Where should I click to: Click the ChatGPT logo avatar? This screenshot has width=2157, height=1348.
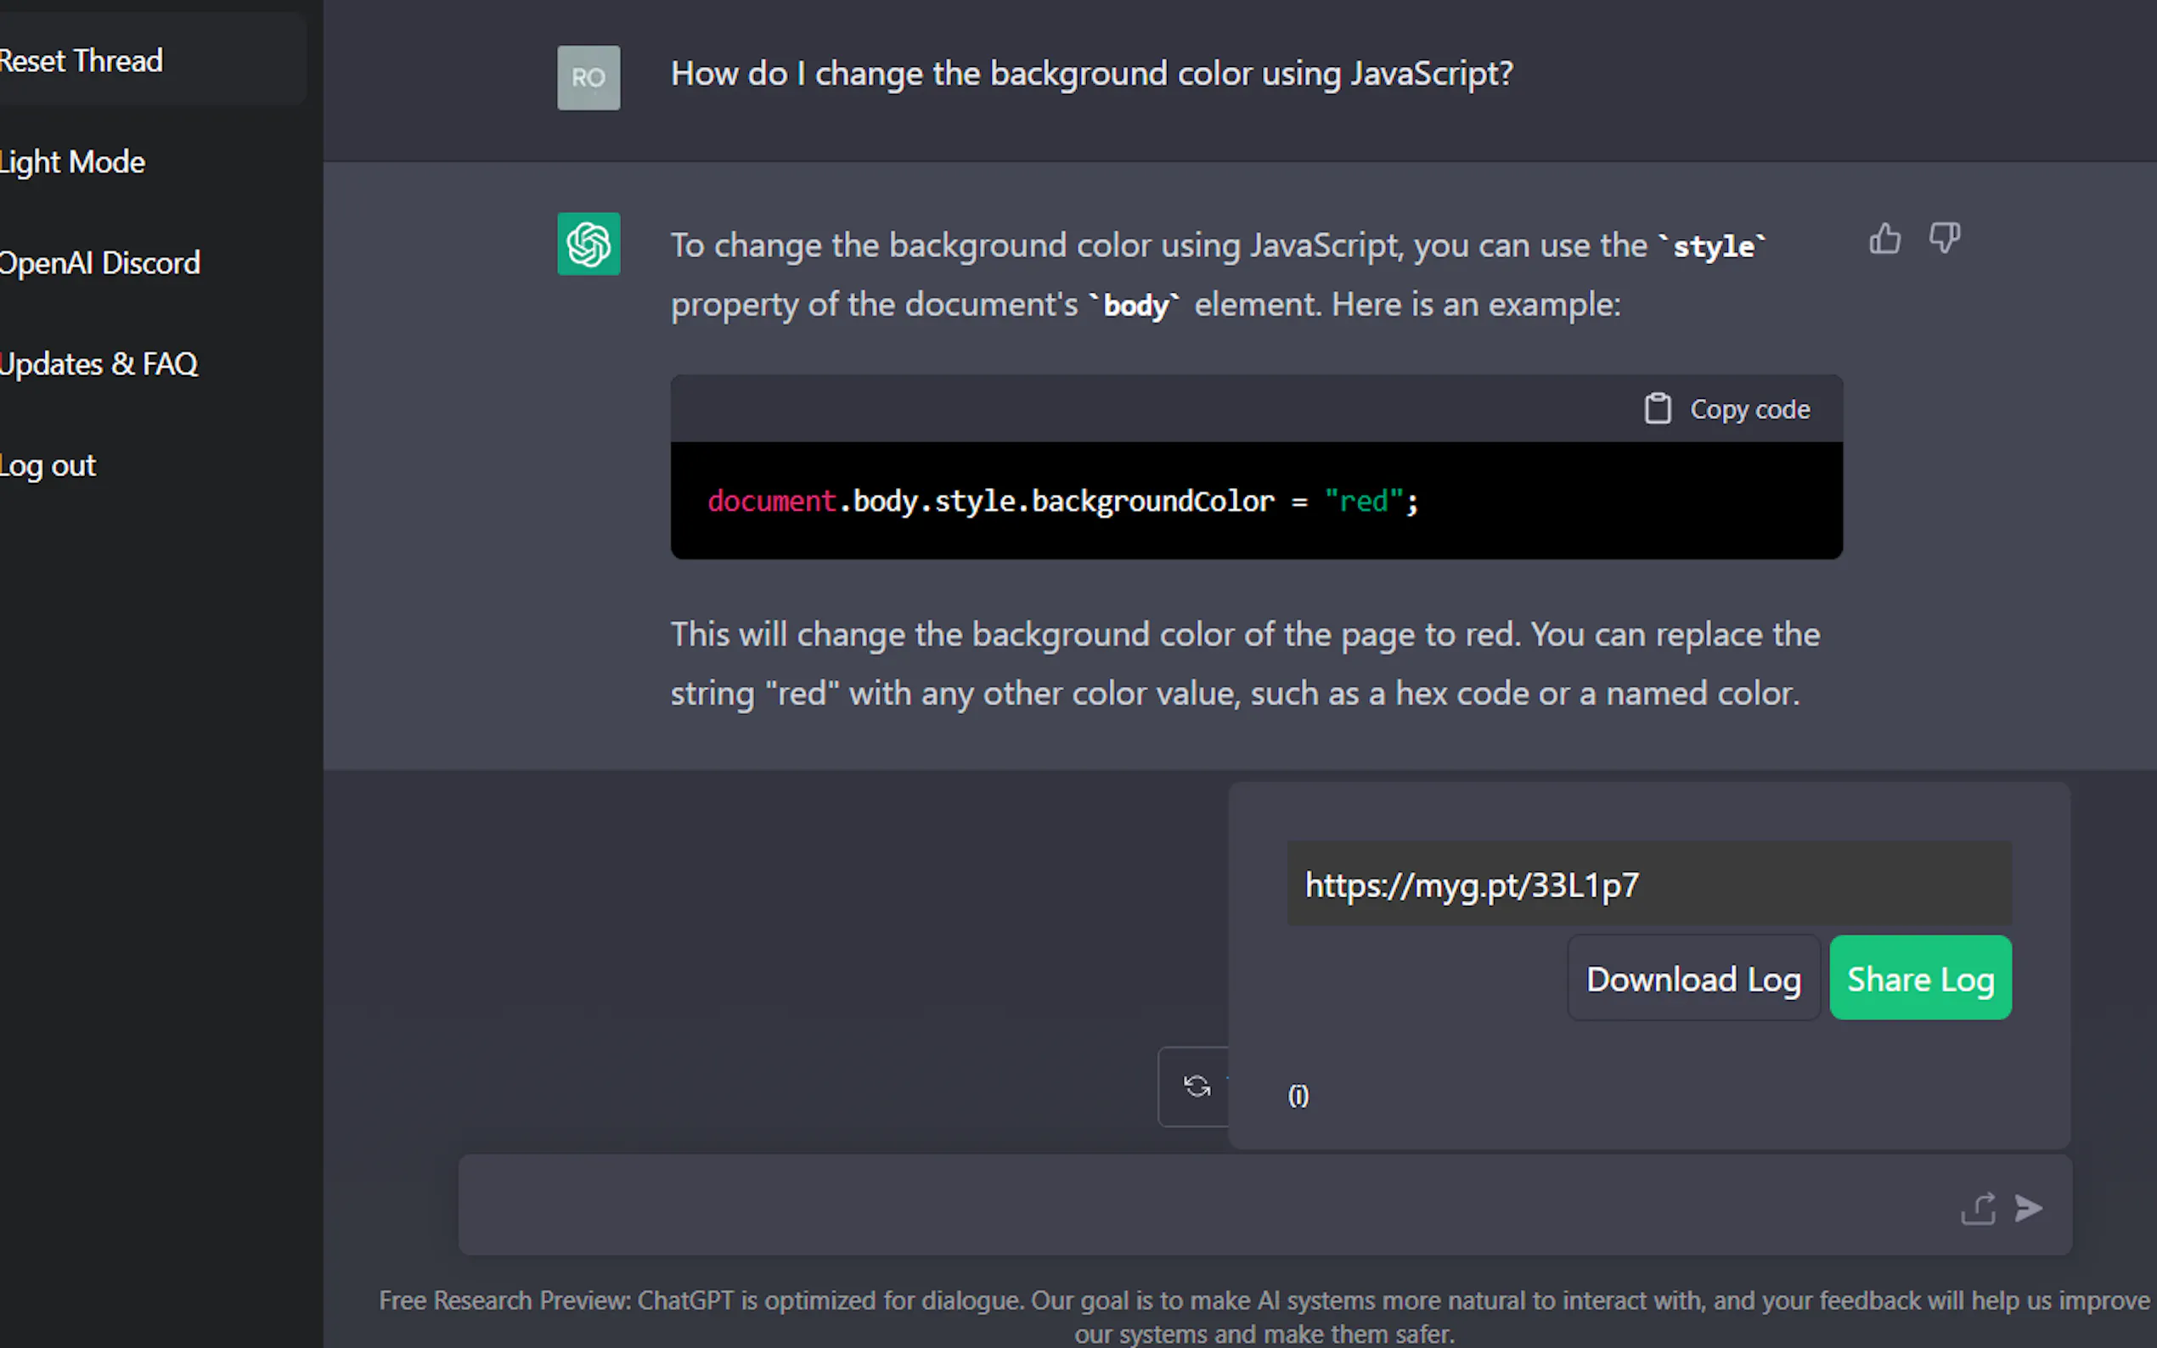[589, 244]
